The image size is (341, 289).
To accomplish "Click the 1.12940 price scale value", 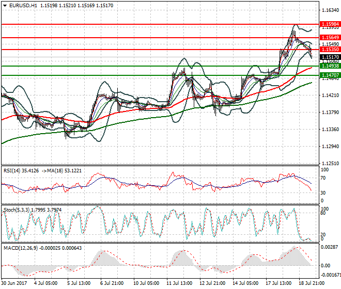I will [x=330, y=146].
